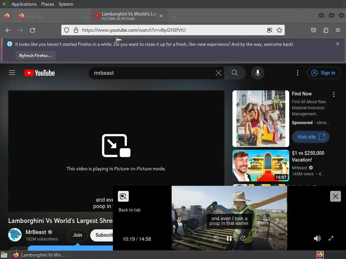The image size is (346, 259).
Task: Open the Save to Pocket icon
Action: tap(313, 30)
